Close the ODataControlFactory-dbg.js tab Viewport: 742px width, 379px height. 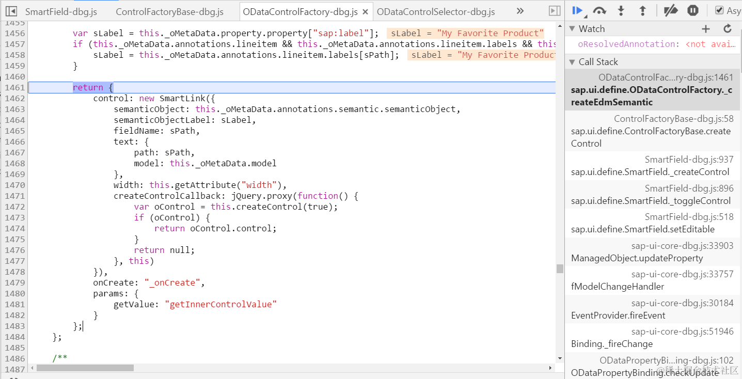tap(366, 11)
